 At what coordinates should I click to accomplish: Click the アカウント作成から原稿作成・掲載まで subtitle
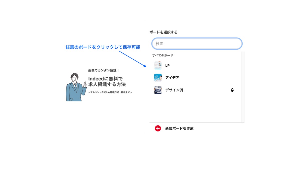(110, 92)
